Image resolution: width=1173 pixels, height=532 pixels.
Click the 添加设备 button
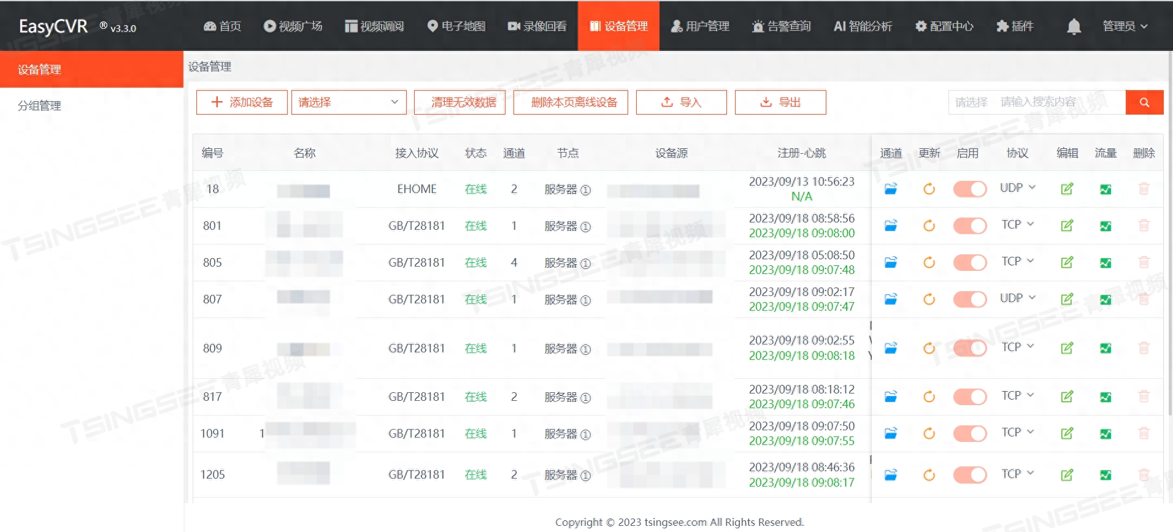point(242,102)
